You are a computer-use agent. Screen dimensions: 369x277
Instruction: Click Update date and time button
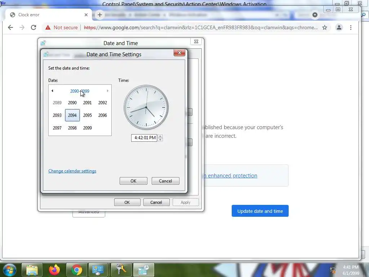click(x=260, y=211)
